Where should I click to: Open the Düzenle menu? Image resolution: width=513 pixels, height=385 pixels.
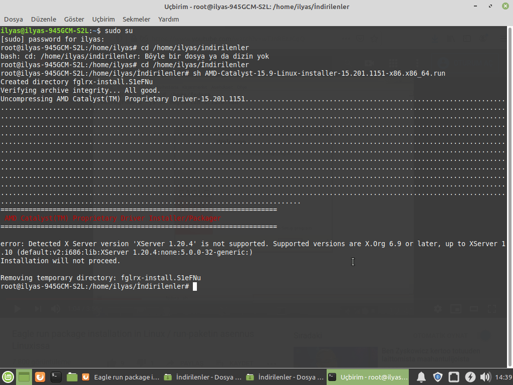coord(44,20)
